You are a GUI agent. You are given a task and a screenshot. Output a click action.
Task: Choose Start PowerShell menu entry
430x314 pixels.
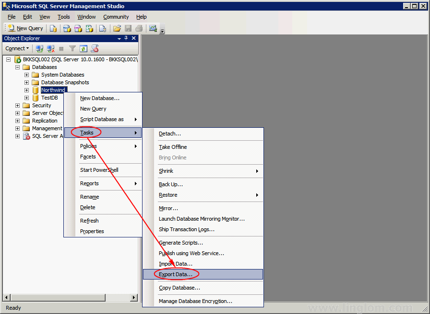(x=103, y=170)
